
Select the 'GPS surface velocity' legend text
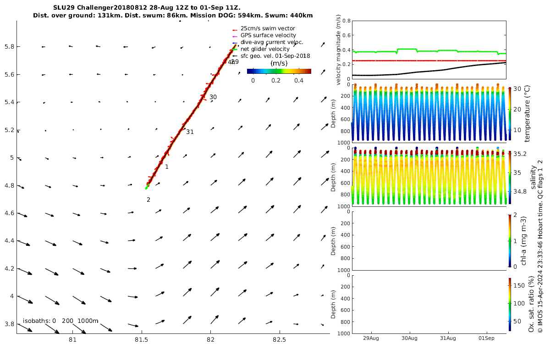point(268,35)
